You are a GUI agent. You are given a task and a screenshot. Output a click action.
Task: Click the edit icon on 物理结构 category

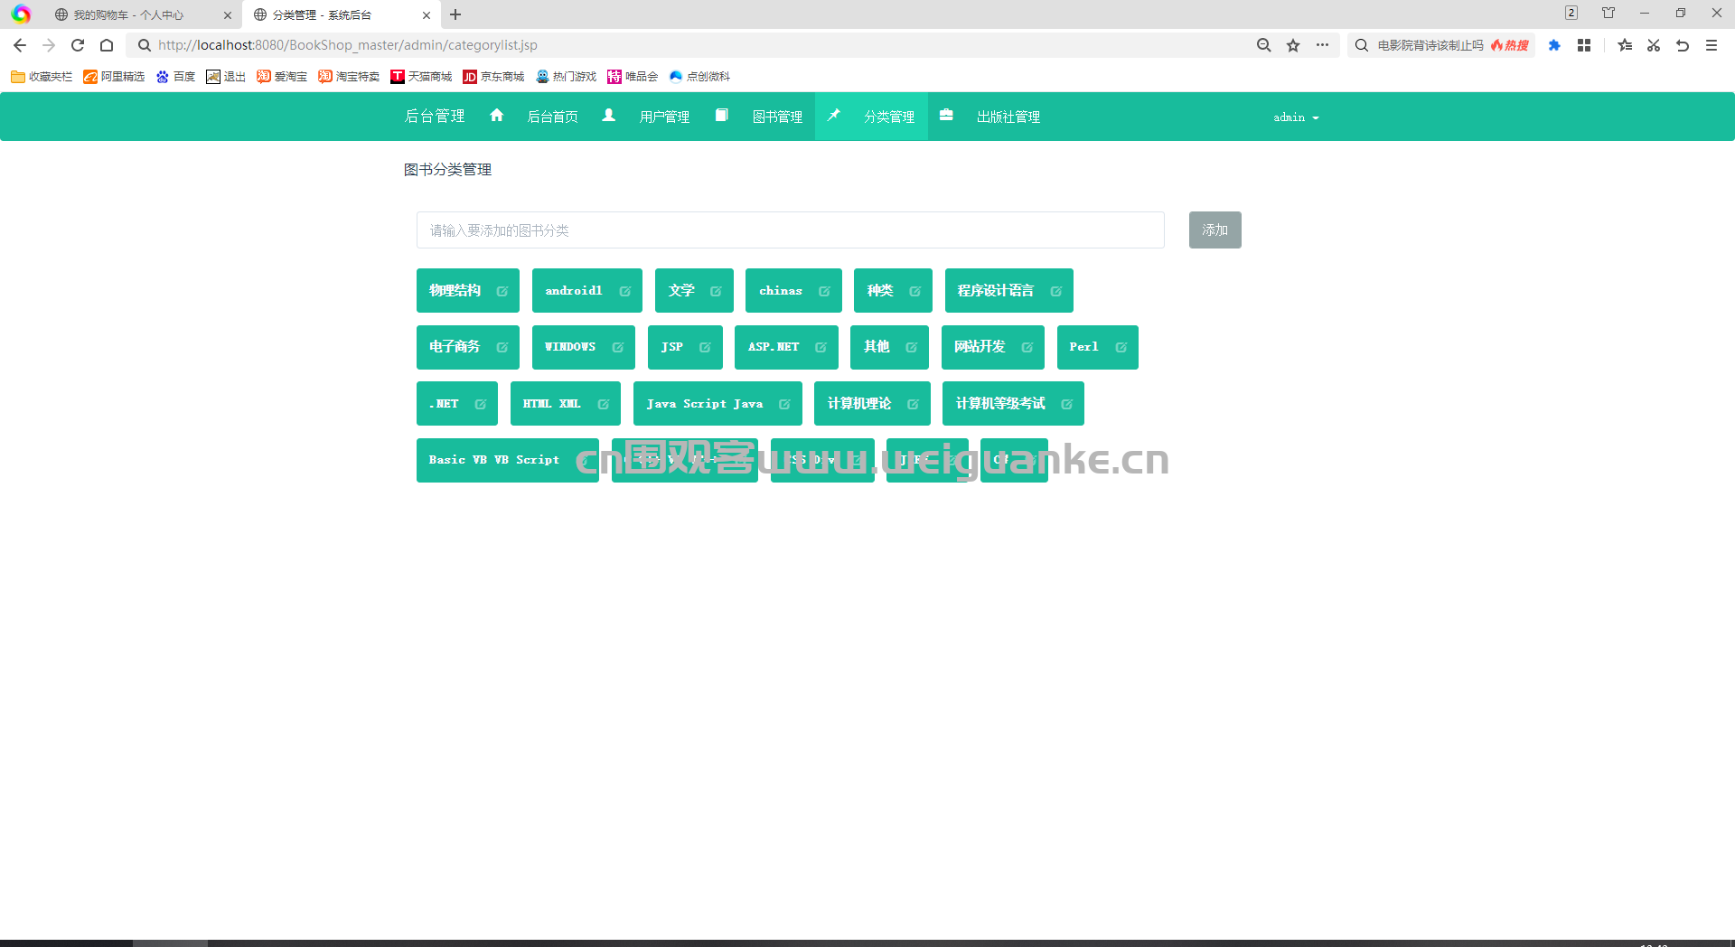pos(502,291)
